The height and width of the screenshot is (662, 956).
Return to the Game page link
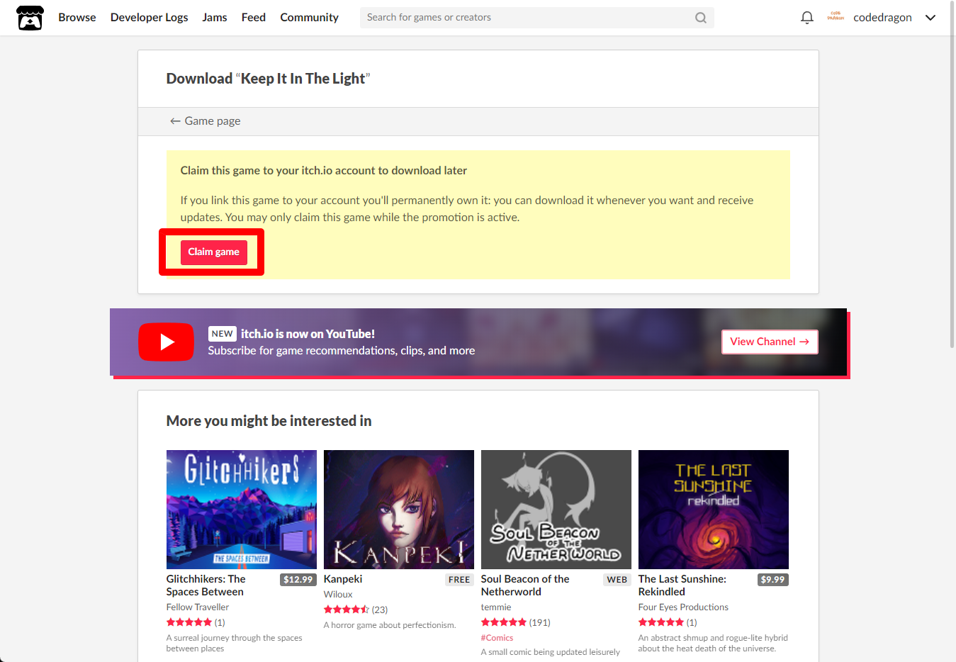tap(205, 121)
